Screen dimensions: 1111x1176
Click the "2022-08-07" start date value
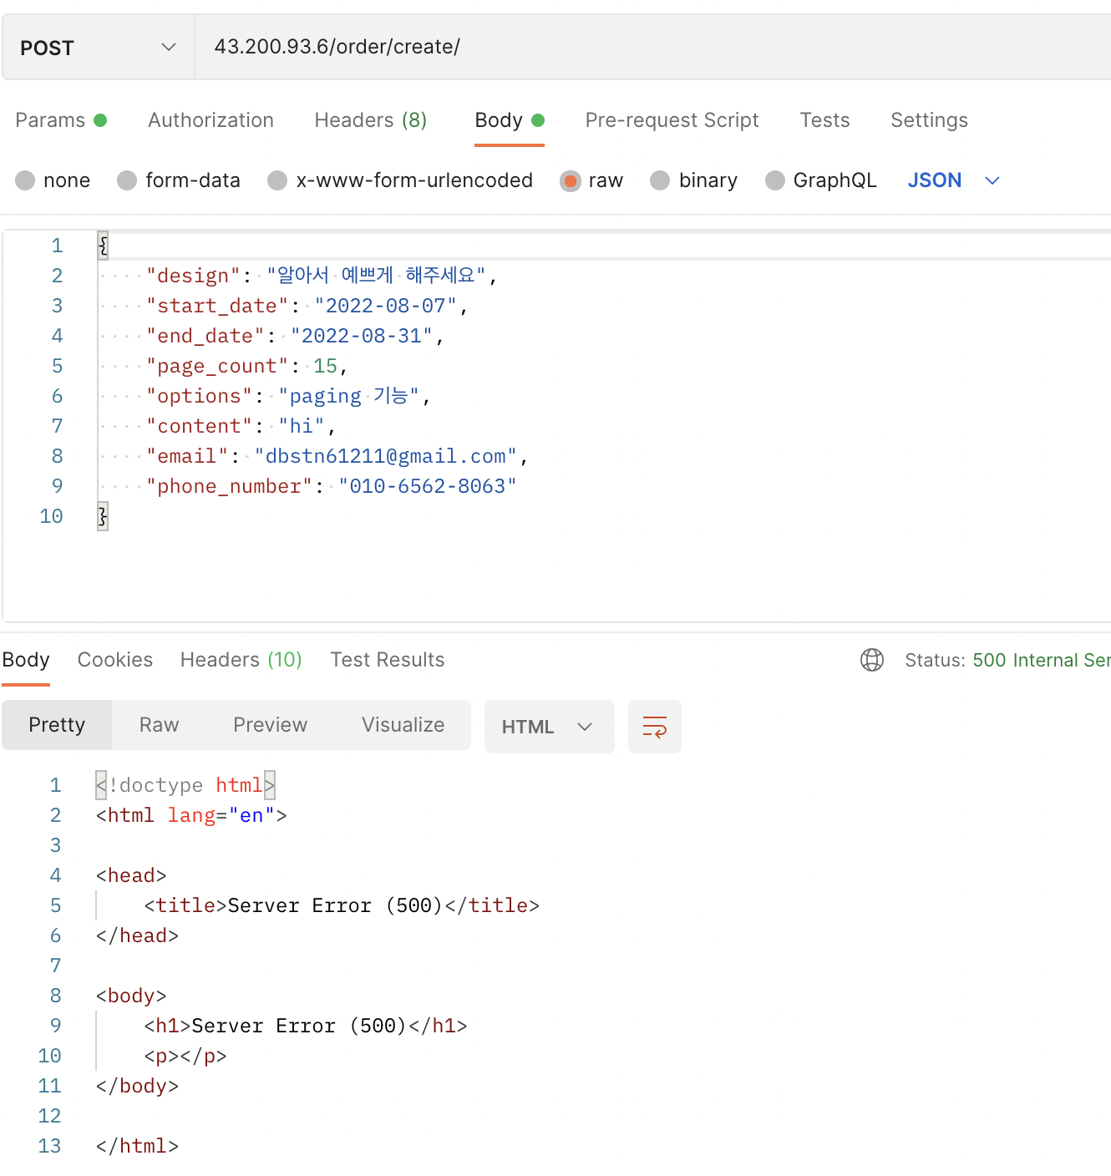(386, 306)
